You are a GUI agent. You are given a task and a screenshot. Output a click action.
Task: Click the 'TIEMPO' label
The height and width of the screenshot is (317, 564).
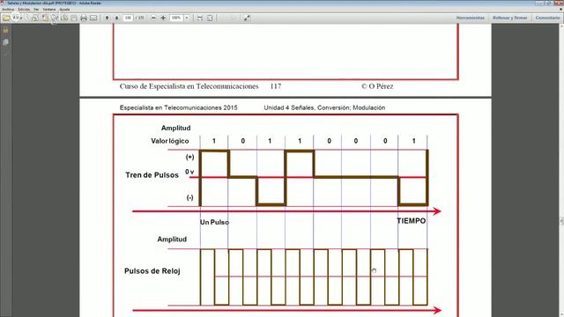(x=412, y=221)
